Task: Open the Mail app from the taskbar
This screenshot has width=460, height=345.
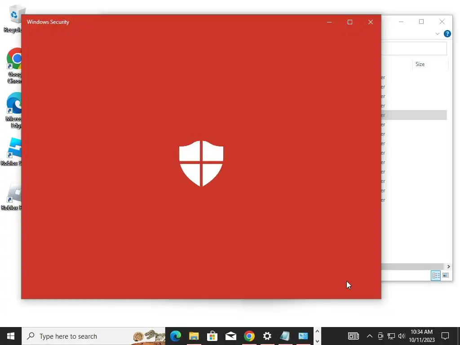Action: click(x=230, y=336)
